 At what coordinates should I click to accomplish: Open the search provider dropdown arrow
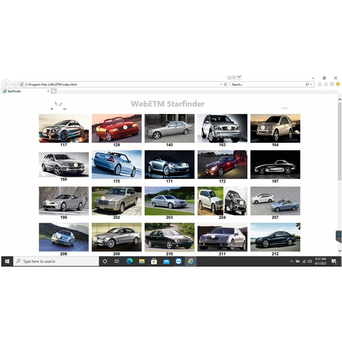pyautogui.click(x=311, y=84)
